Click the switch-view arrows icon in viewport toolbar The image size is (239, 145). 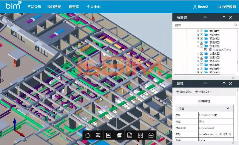point(98,135)
